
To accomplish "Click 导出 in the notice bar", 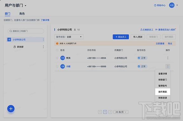I will [x=170, y=44].
